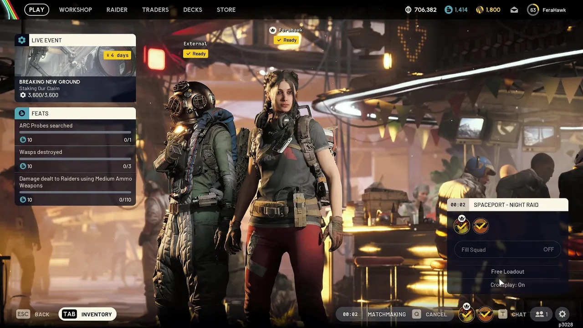Viewport: 583px width, 328px height.
Task: Go to the TRADERS tab
Action: 155,10
